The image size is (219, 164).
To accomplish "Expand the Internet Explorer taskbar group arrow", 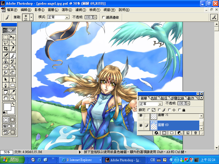I will coord(100,160).
